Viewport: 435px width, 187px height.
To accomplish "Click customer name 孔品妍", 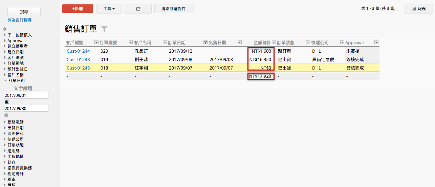I will pyautogui.click(x=142, y=51).
